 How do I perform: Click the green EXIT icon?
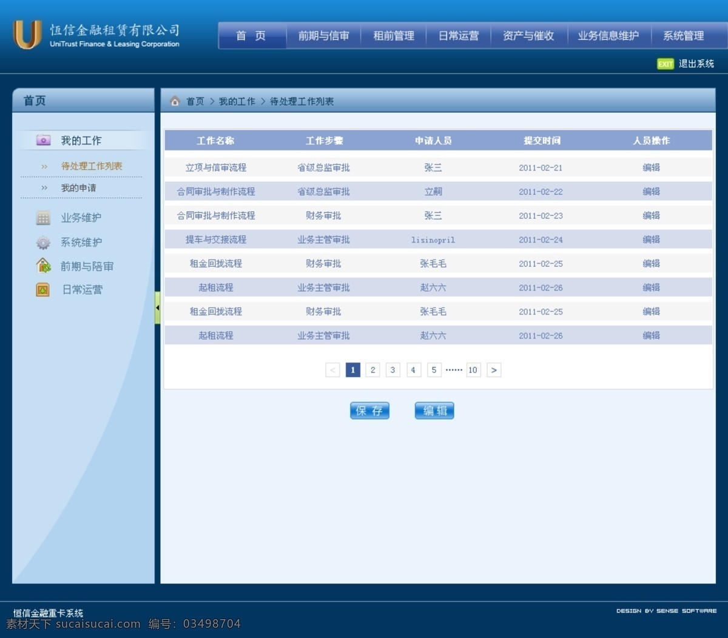pos(666,64)
